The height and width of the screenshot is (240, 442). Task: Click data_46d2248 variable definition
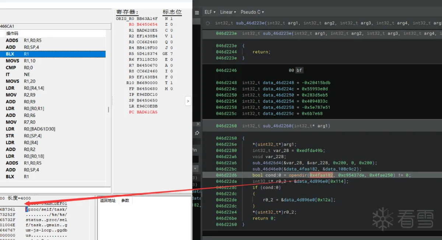pyautogui.click(x=286, y=83)
